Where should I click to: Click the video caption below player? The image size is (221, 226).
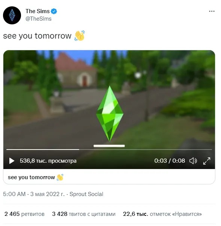36,177
